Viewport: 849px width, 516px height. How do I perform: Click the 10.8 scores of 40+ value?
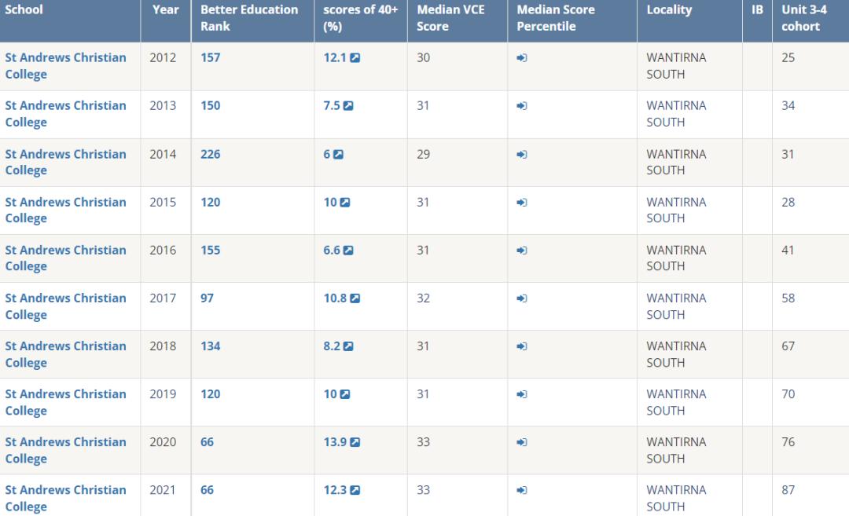335,298
